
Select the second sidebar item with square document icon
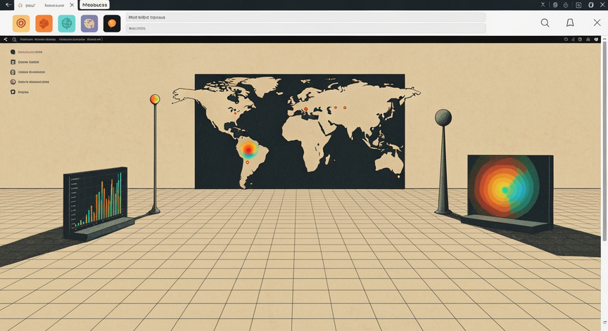click(25, 62)
